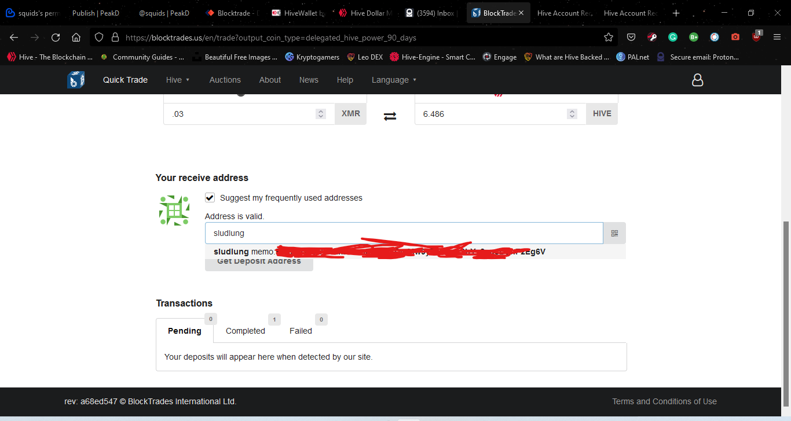This screenshot has height=421, width=791.
Task: Click the blue circular extension icon
Action: point(715,38)
